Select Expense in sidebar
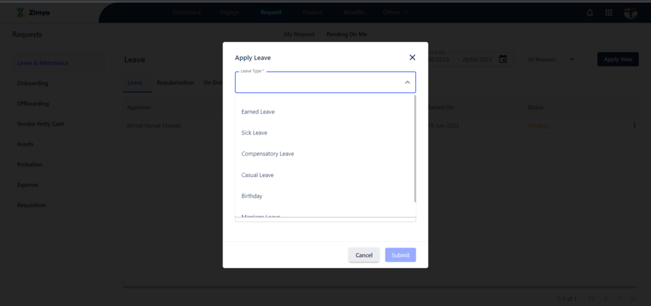 click(x=27, y=185)
